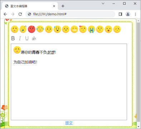Screen dimensions: 141x129
Task: Toggle italic formatting with I icon
Action: 20,38
